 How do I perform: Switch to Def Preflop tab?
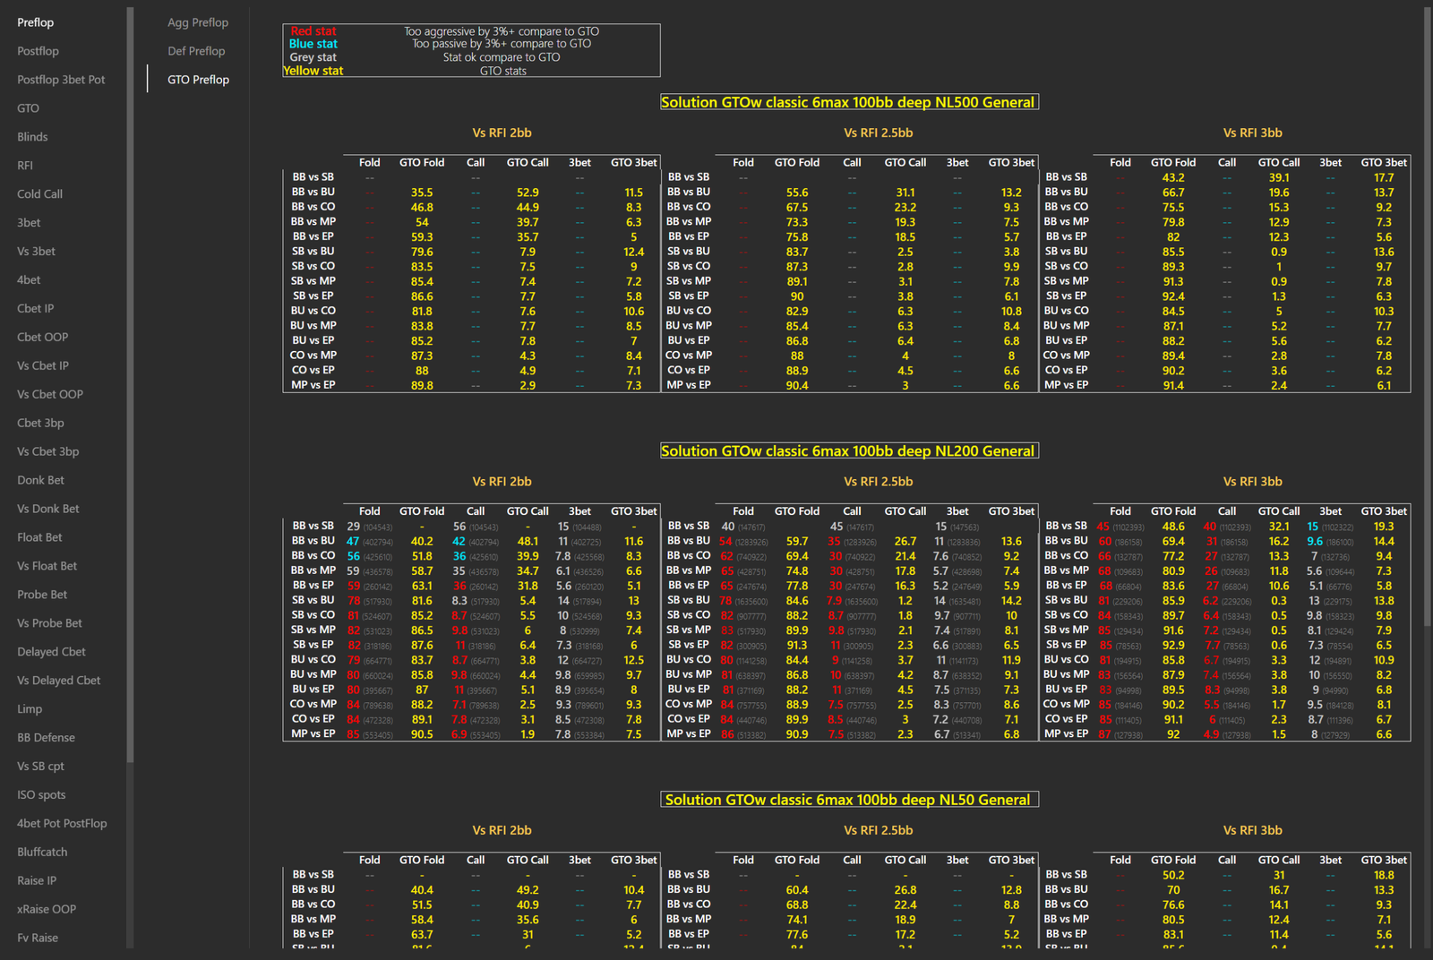pyautogui.click(x=196, y=51)
